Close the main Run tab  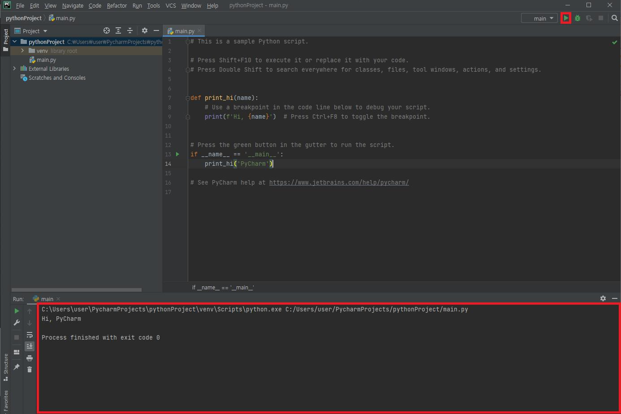coord(58,299)
